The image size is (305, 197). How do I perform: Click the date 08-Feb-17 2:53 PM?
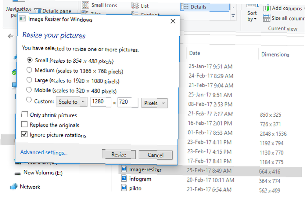210,104
